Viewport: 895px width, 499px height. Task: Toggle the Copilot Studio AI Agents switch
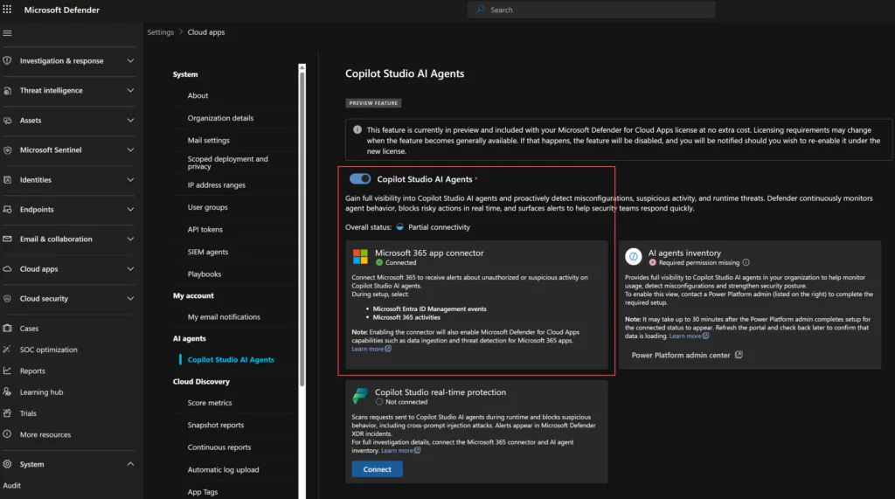pos(359,178)
